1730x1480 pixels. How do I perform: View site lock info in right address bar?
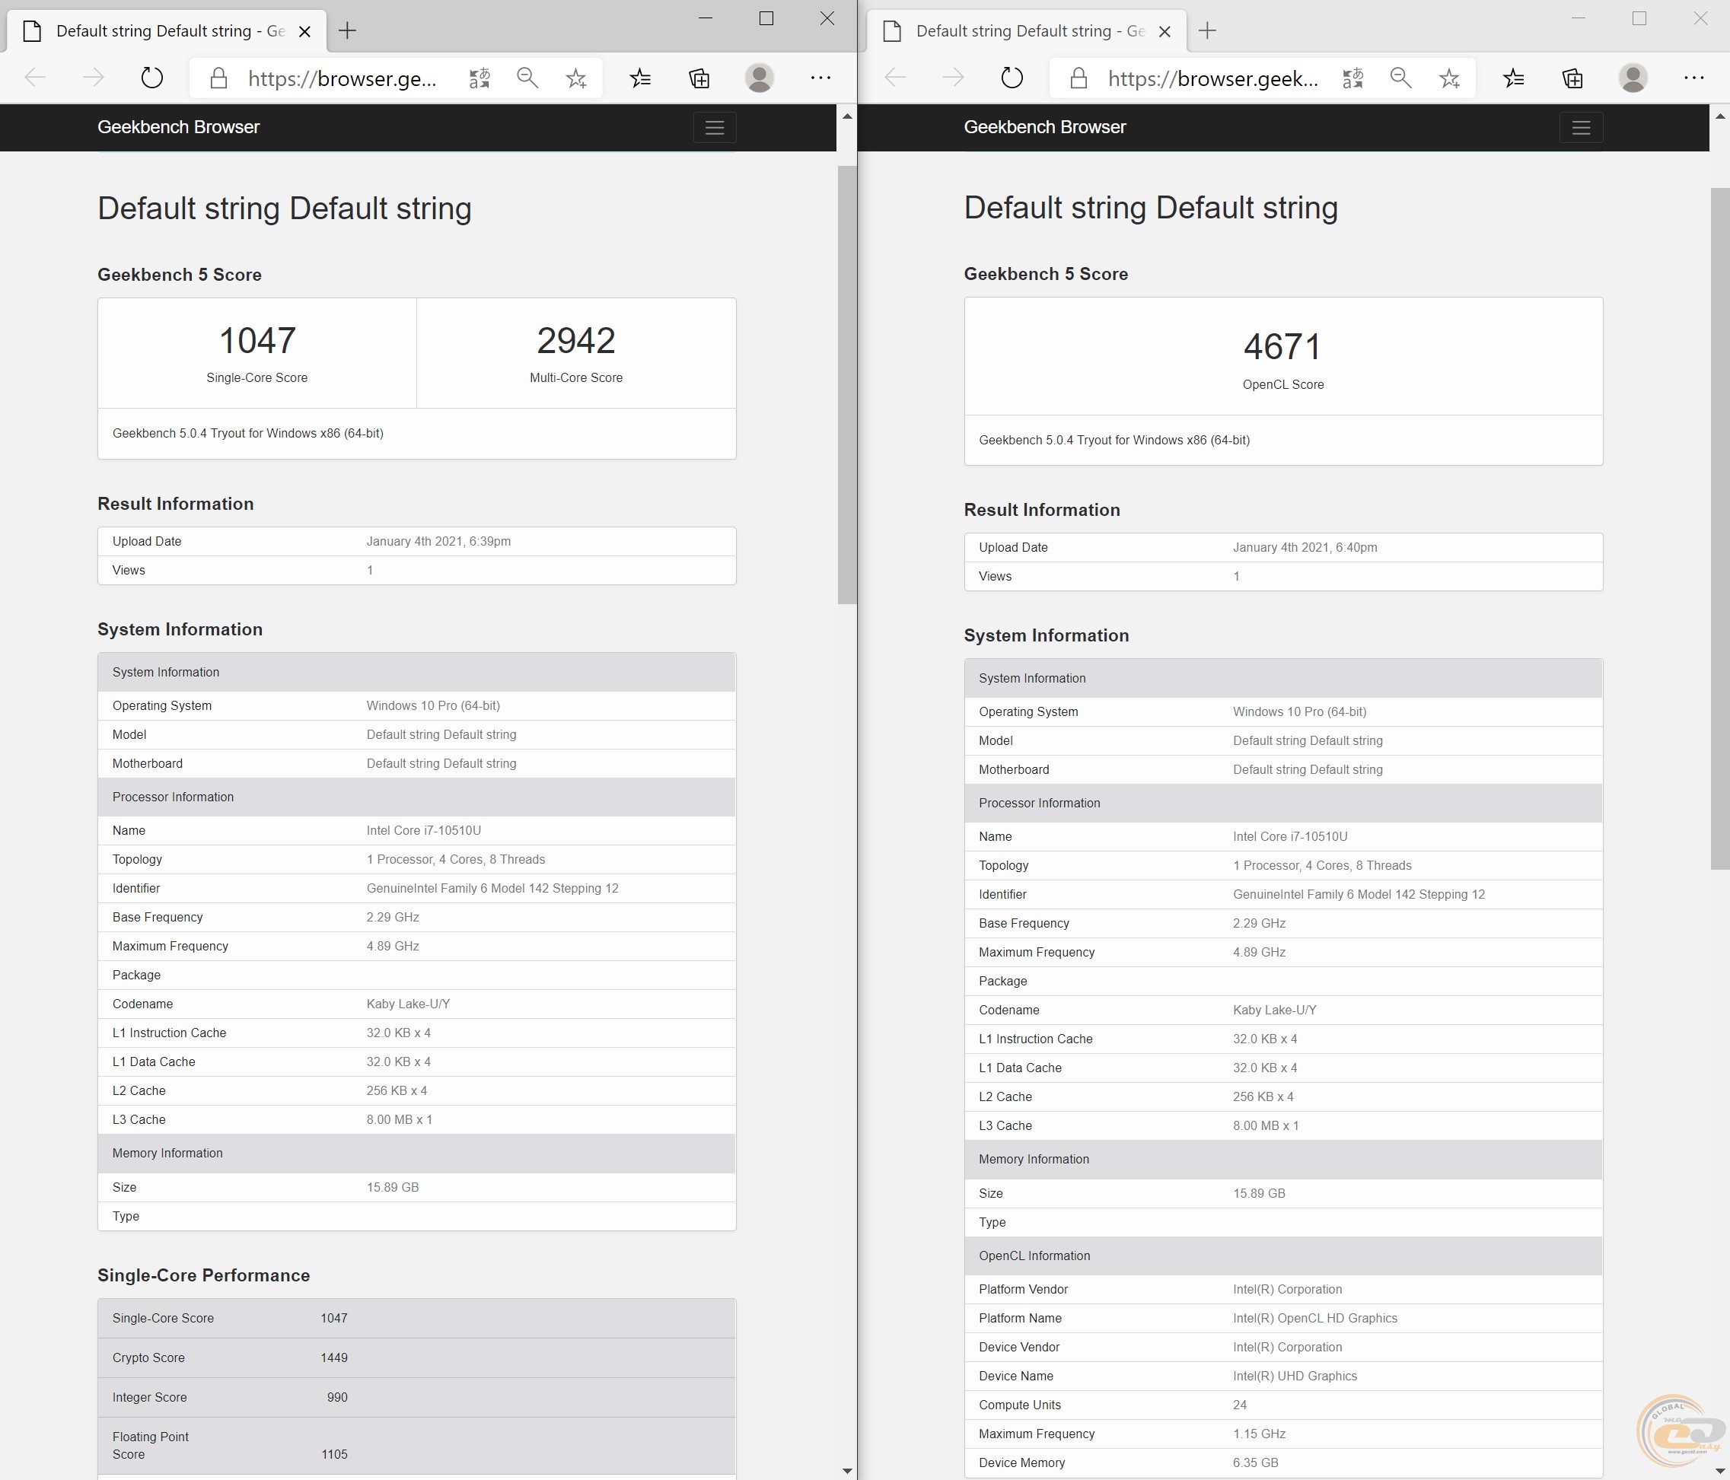coord(1078,78)
